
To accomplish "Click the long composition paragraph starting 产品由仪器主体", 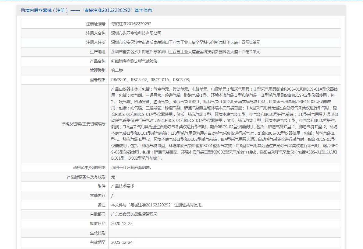I will 225,124.
